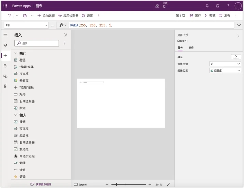Toggle the hamburger navigation menu

pyautogui.click(x=5, y=35)
